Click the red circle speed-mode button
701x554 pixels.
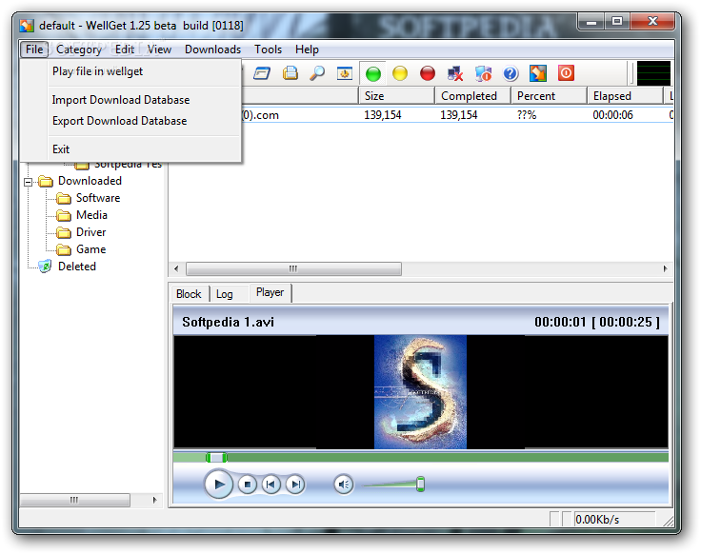(428, 73)
